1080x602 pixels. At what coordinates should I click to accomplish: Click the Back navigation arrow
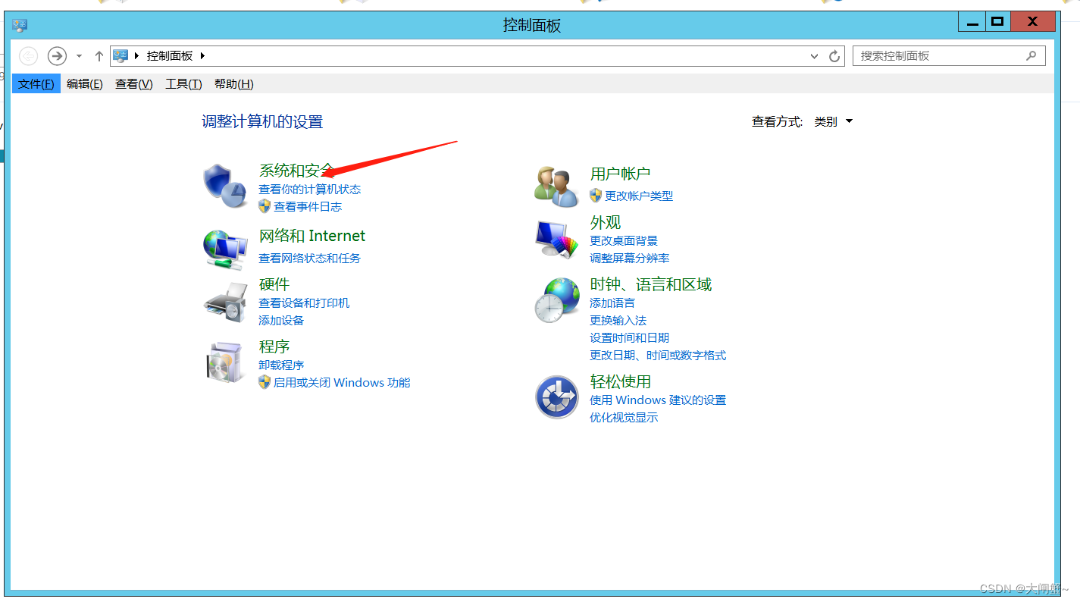(28, 56)
